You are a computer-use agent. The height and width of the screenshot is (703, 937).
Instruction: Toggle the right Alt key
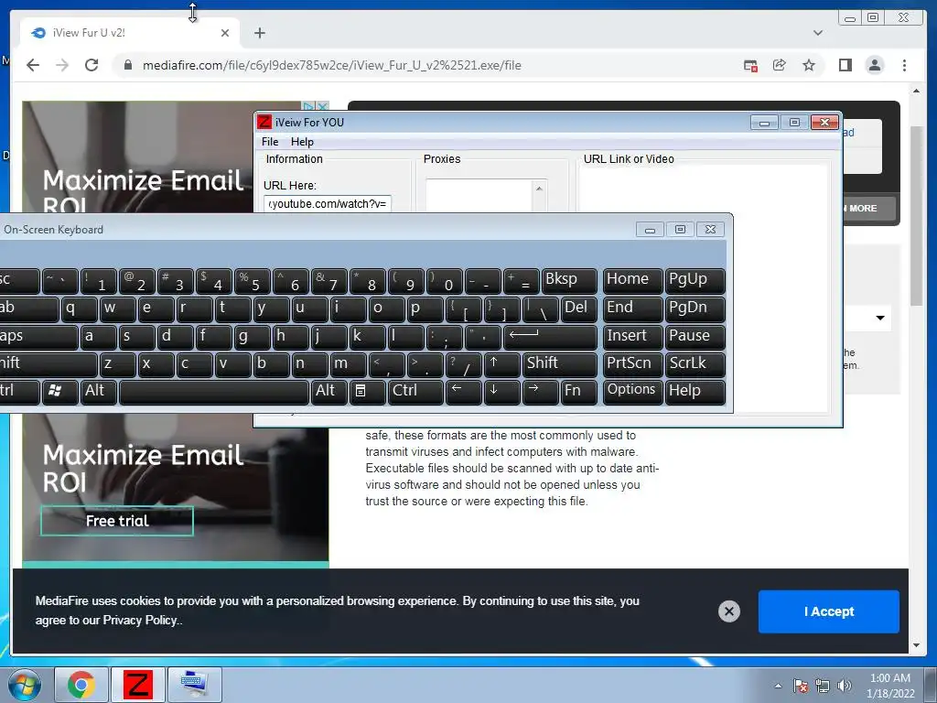tap(328, 392)
